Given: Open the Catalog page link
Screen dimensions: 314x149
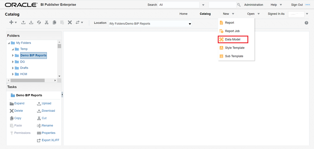Looking at the screenshot, I should (205, 14).
